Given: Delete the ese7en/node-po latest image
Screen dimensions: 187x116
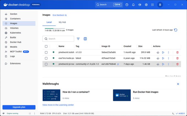Looking at the screenshot, I should coord(177,58).
